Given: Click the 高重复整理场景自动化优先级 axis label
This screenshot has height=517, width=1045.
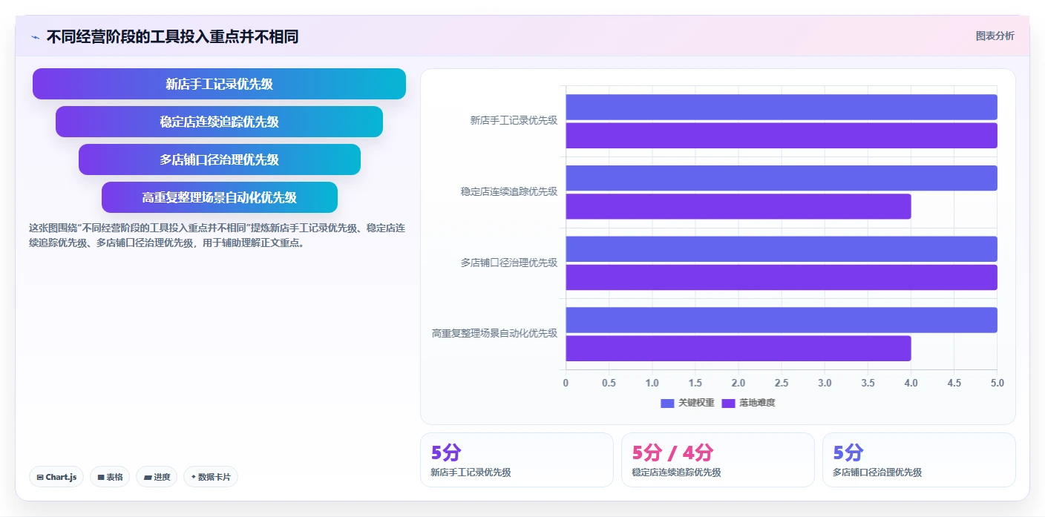Looking at the screenshot, I should tap(495, 334).
